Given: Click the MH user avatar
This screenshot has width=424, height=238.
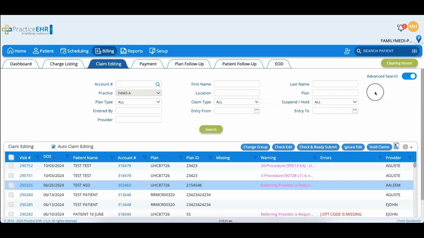Looking at the screenshot, I should point(413,27).
